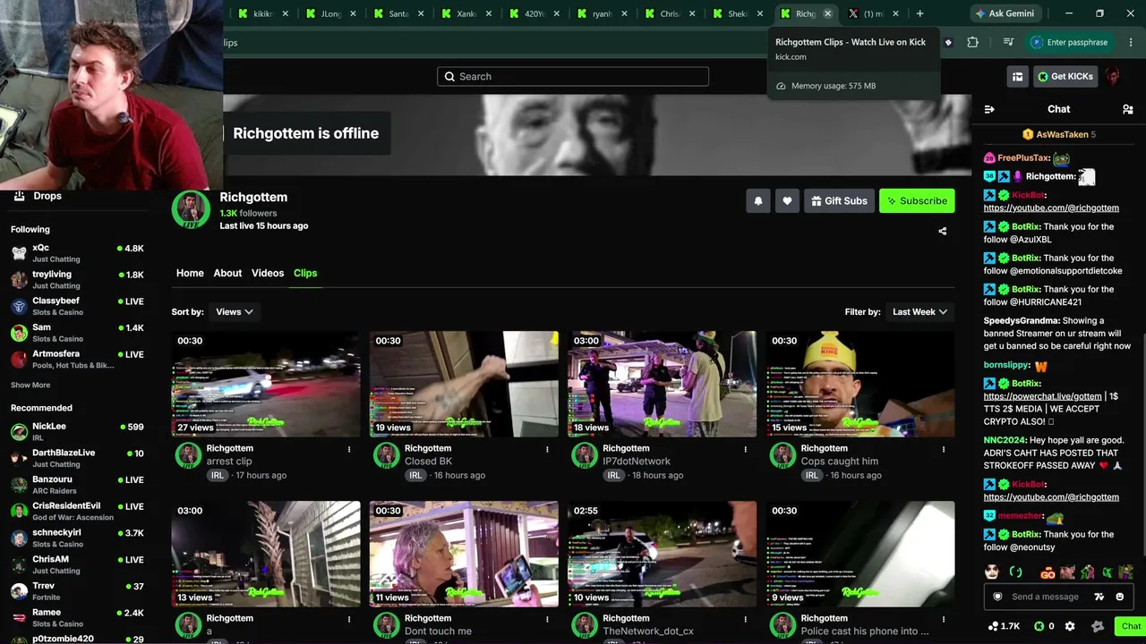Open chat settings gear icon
The width and height of the screenshot is (1146, 644).
[x=1070, y=626]
